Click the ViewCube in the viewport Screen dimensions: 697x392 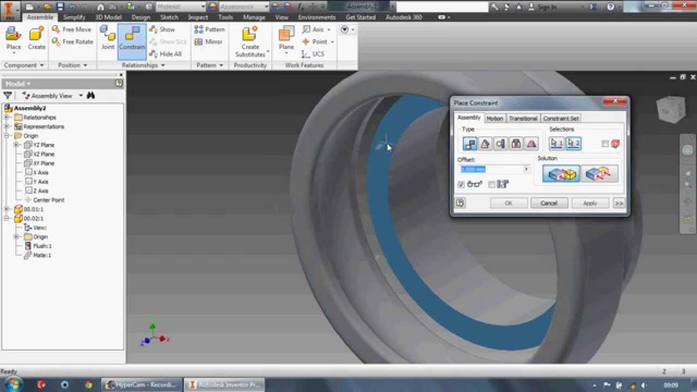coord(670,109)
